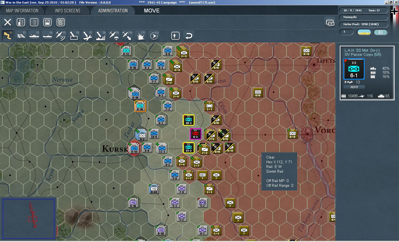Click the Voronezh city hex
This screenshot has height=242, width=399.
307,134
